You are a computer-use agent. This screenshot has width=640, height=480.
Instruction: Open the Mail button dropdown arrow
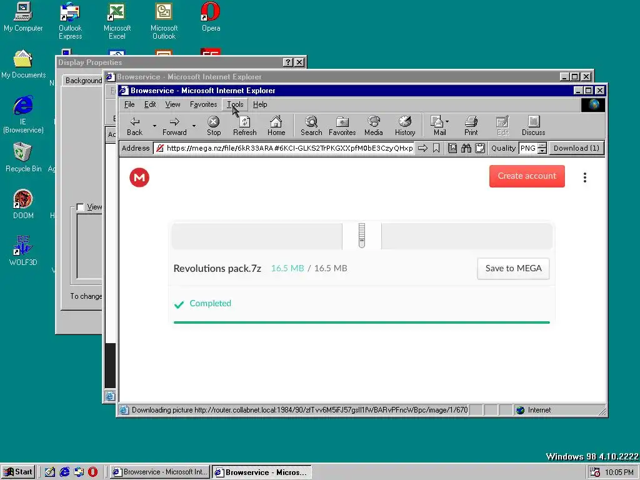pos(447,122)
